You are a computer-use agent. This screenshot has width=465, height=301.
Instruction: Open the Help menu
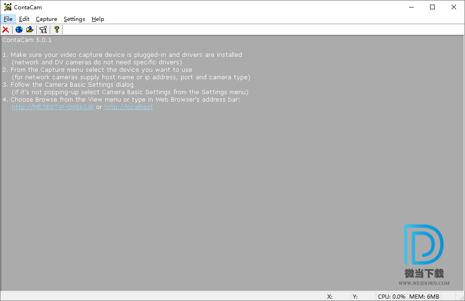(x=98, y=19)
